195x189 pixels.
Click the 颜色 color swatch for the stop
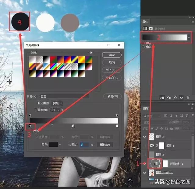(54, 145)
